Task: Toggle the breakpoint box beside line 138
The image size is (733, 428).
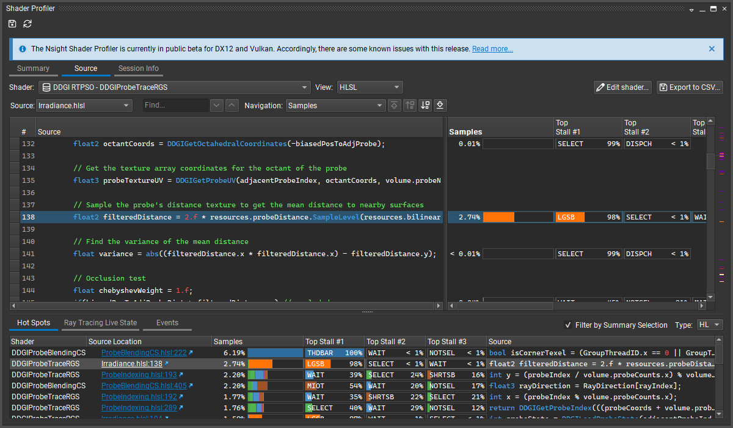Action: tap(14, 216)
